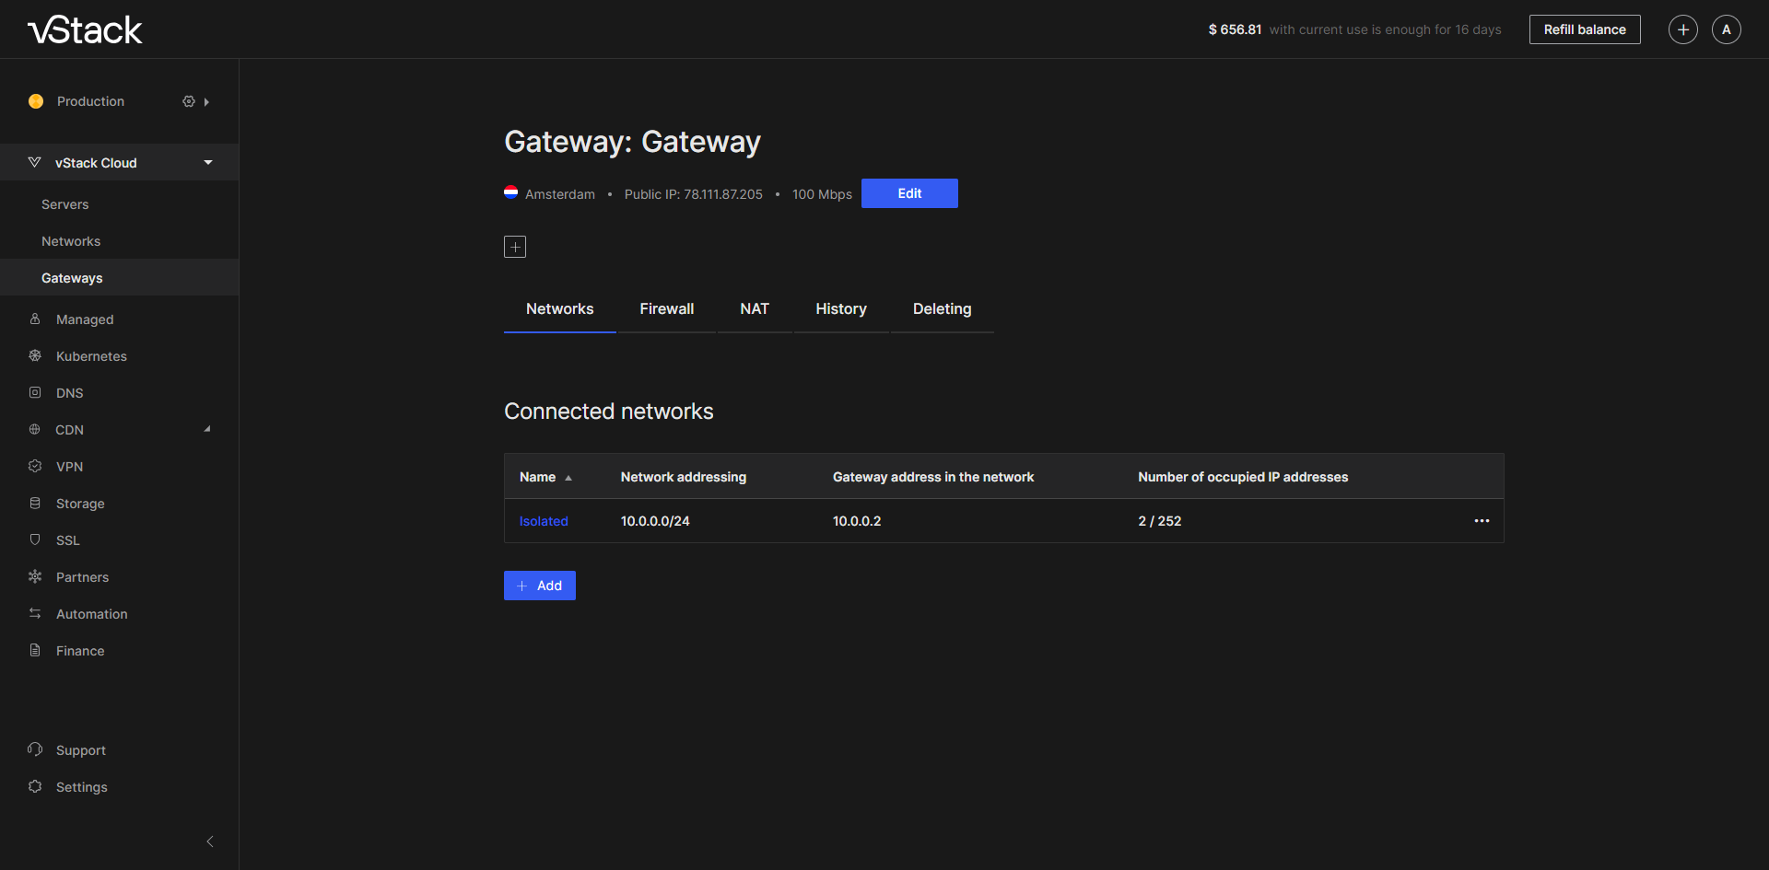Click the small plus box under gateway info
Viewport: 1769px width, 870px height.
515,247
